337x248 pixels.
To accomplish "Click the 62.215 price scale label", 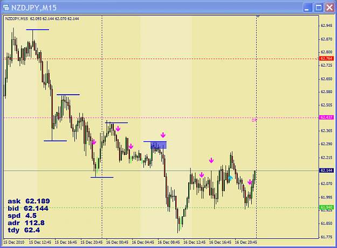I will click(326, 158).
